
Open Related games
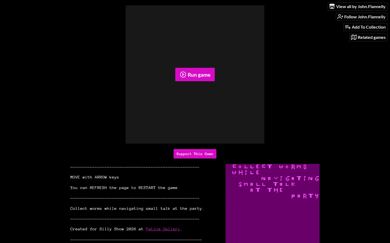coord(368,37)
